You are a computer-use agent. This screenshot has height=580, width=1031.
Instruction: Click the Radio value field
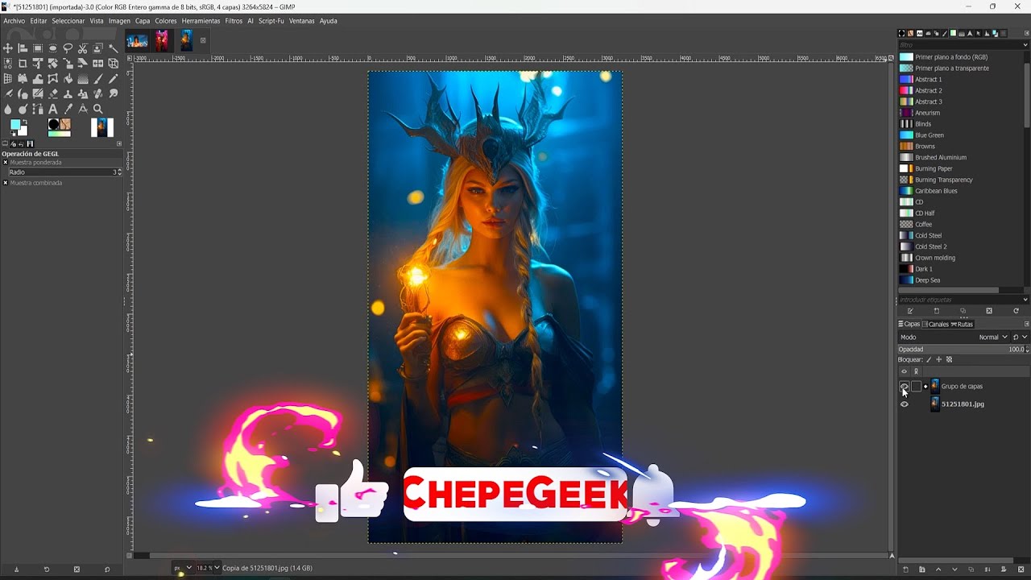point(64,172)
